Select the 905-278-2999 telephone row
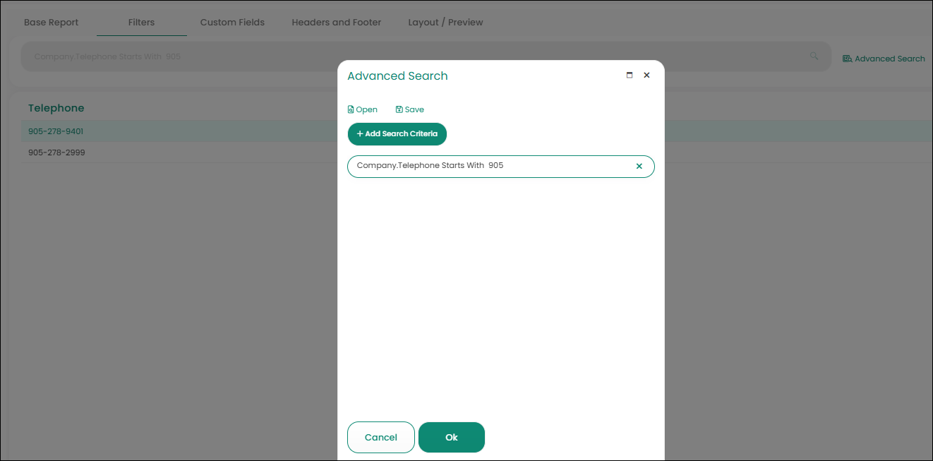Screen dimensions: 933x461 point(56,152)
